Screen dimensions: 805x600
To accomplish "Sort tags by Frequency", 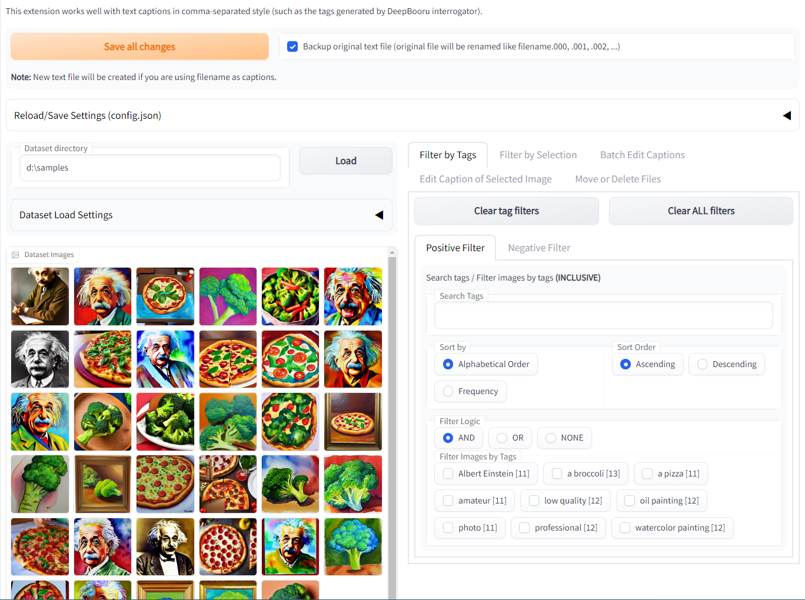I will click(447, 391).
